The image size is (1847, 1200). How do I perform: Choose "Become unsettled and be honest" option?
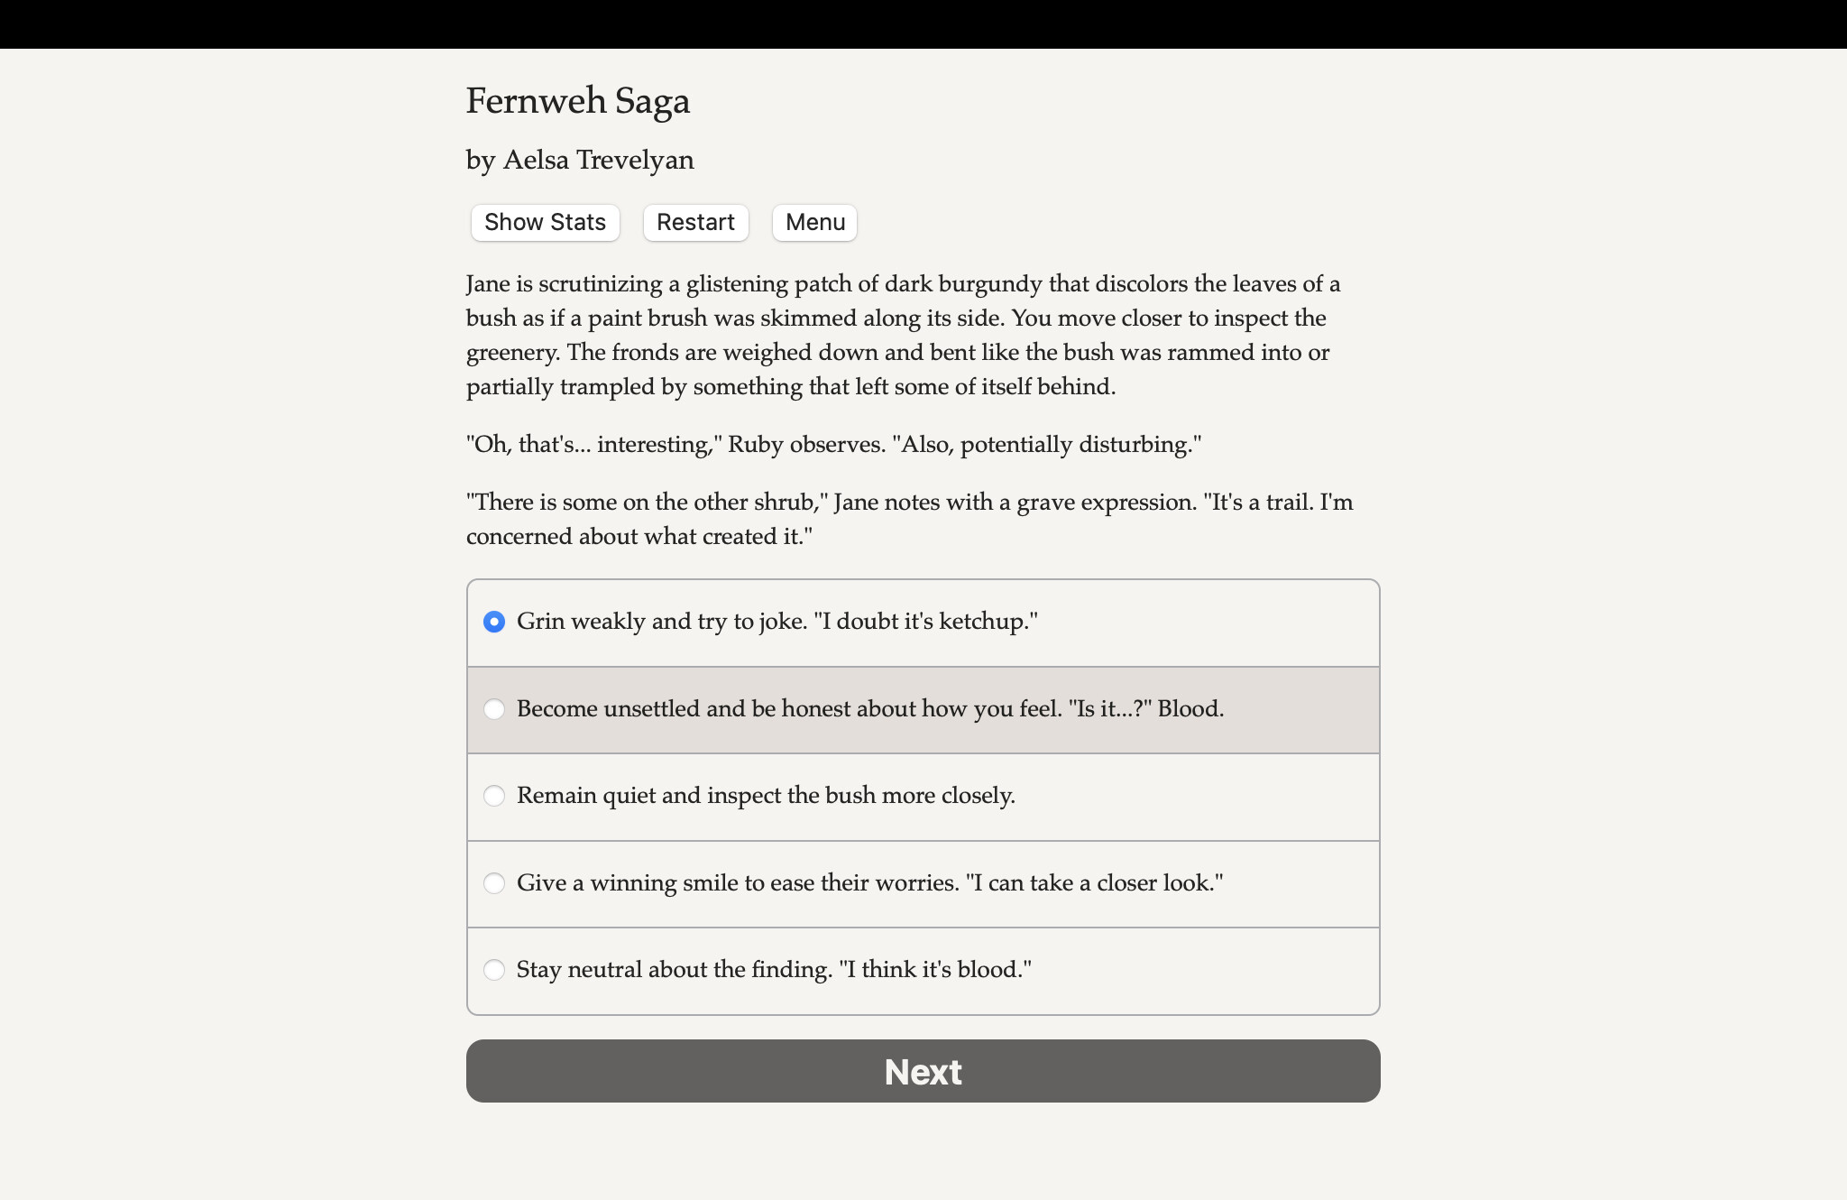point(869,709)
